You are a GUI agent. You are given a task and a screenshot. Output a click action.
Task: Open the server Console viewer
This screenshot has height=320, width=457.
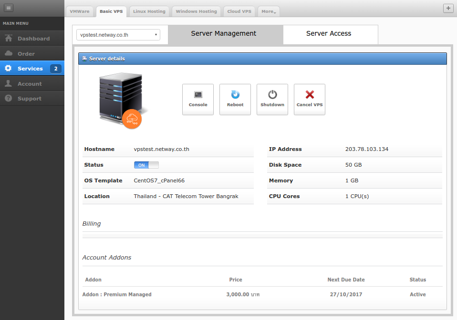[x=197, y=99]
